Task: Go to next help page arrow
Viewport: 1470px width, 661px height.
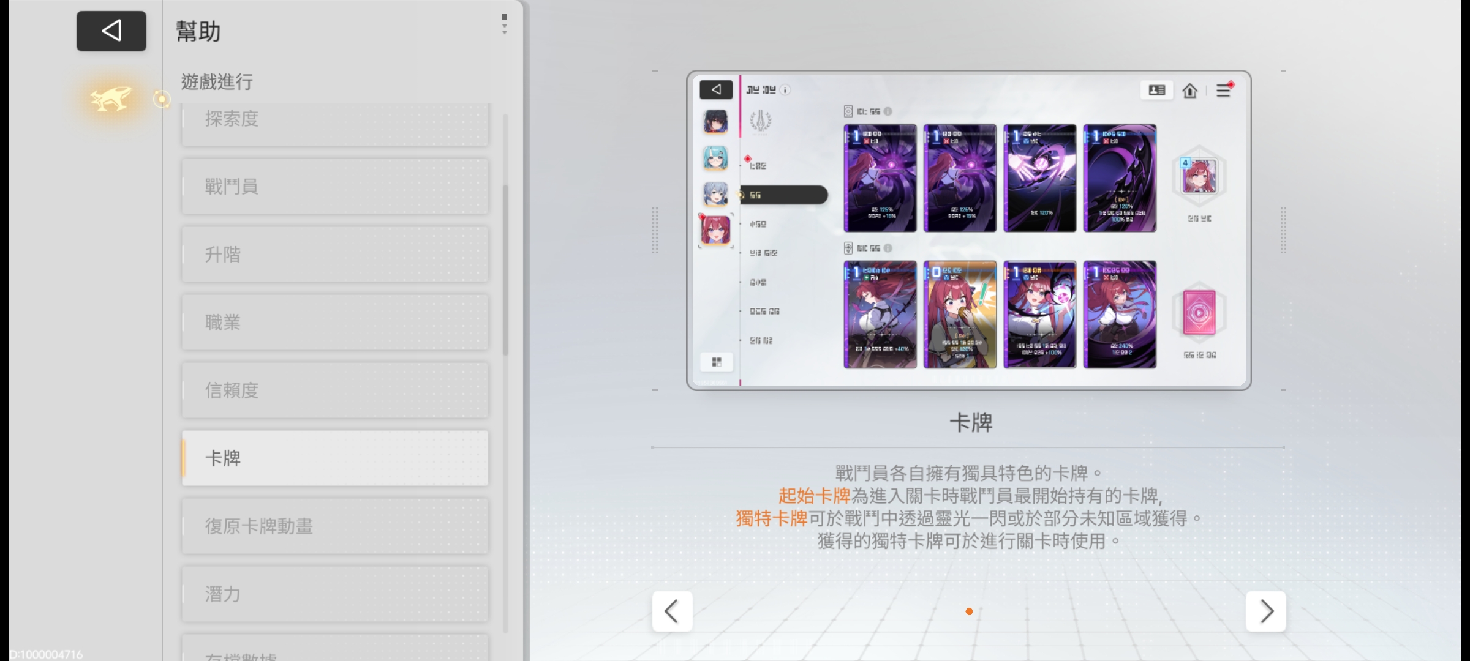Action: pyautogui.click(x=1265, y=611)
